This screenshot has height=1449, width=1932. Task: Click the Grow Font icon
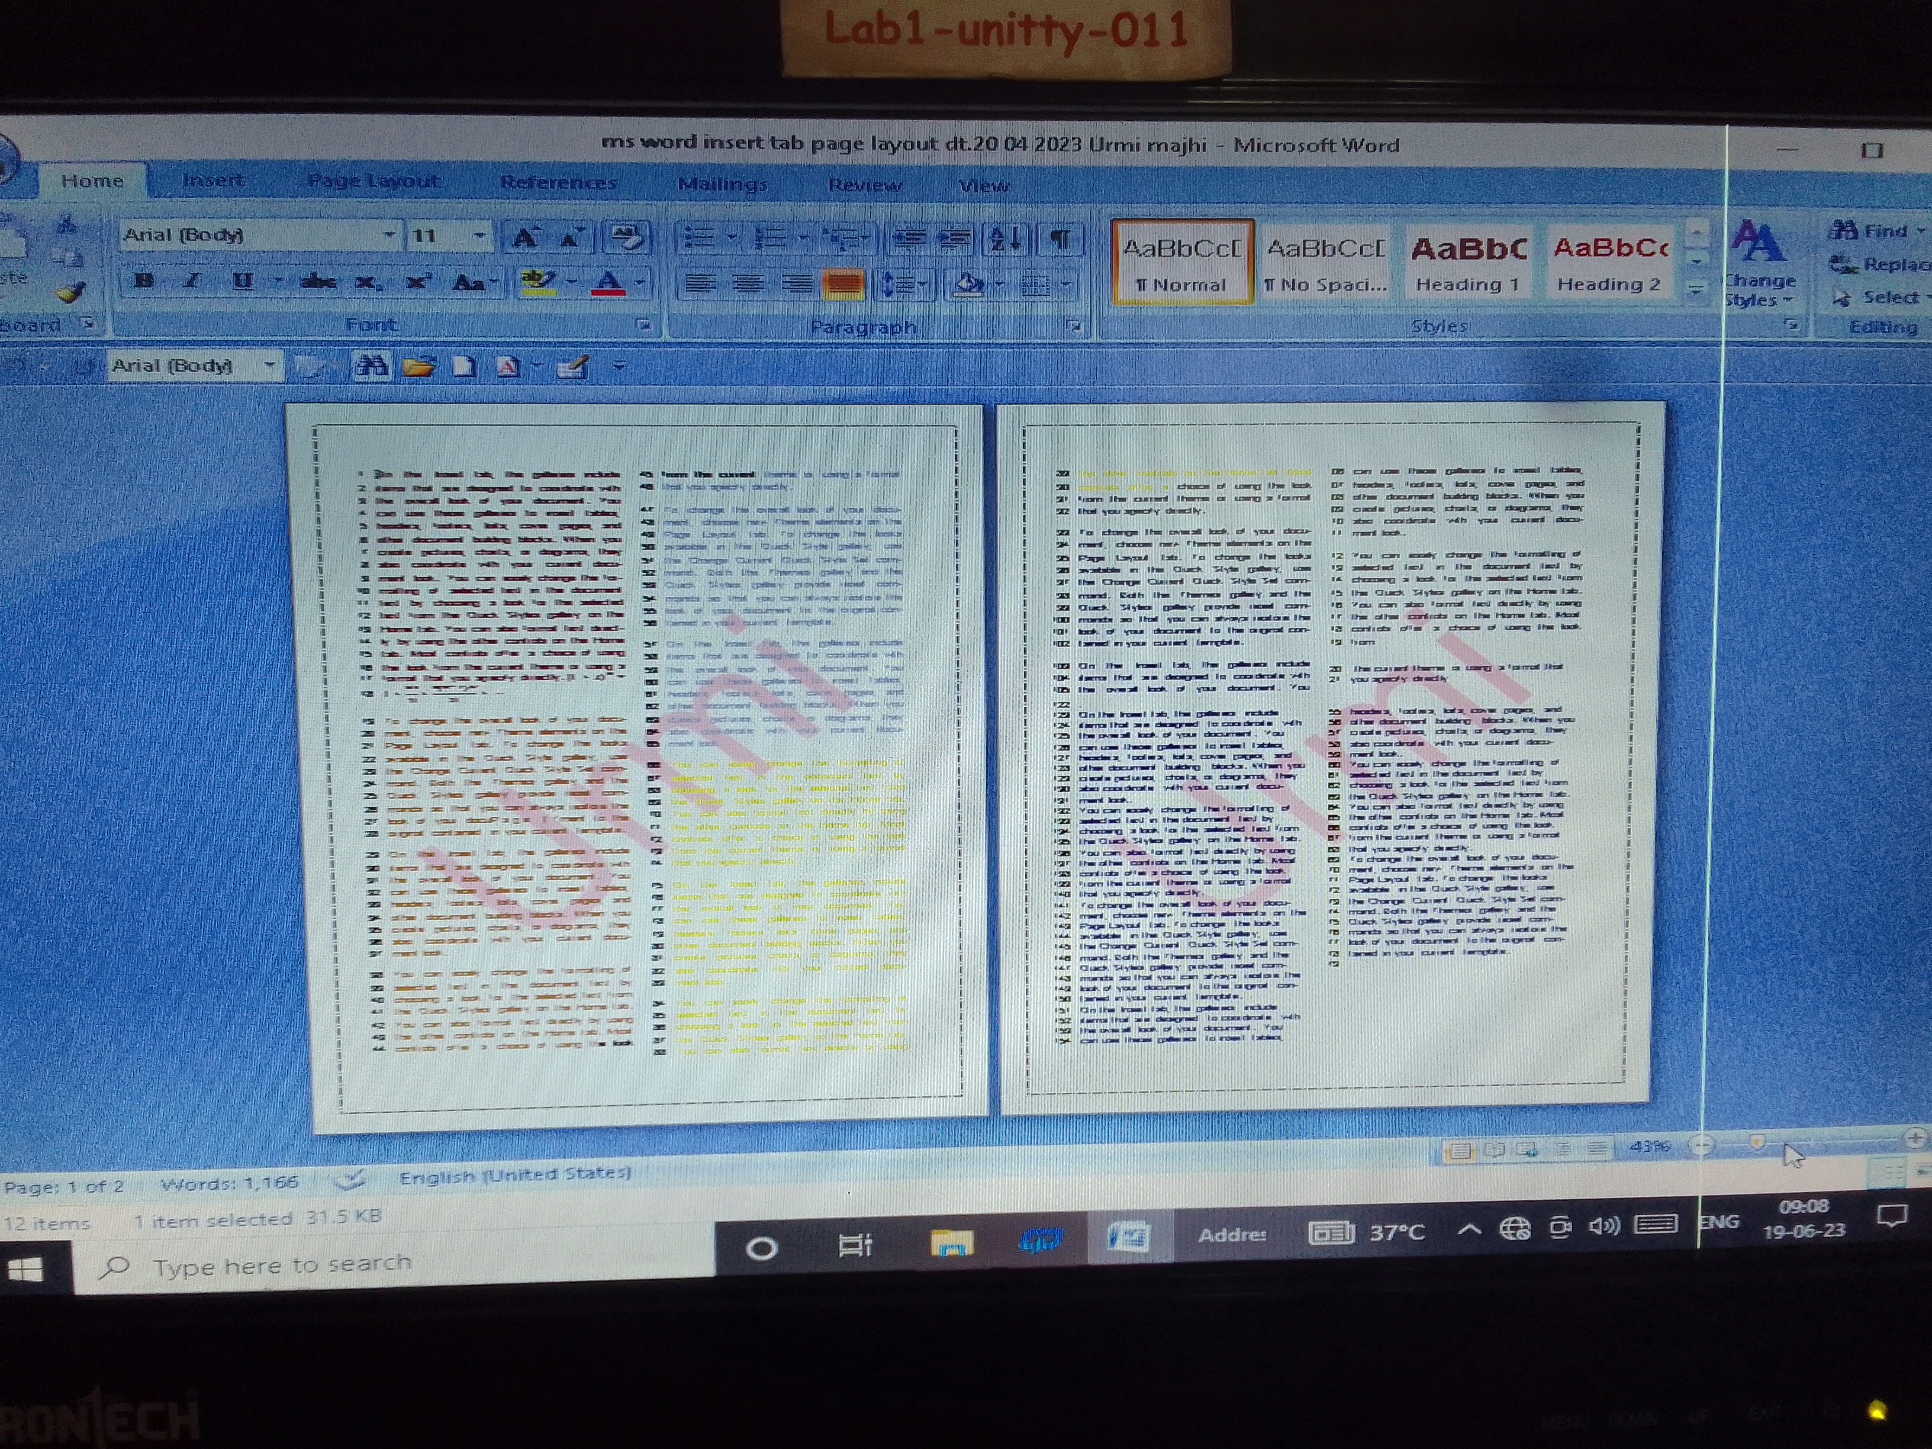coord(526,237)
